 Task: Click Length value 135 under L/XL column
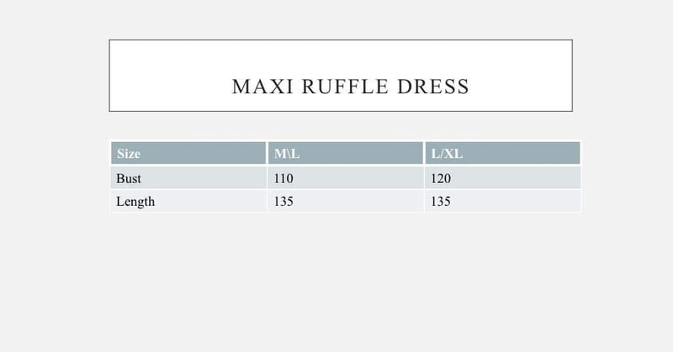click(440, 202)
